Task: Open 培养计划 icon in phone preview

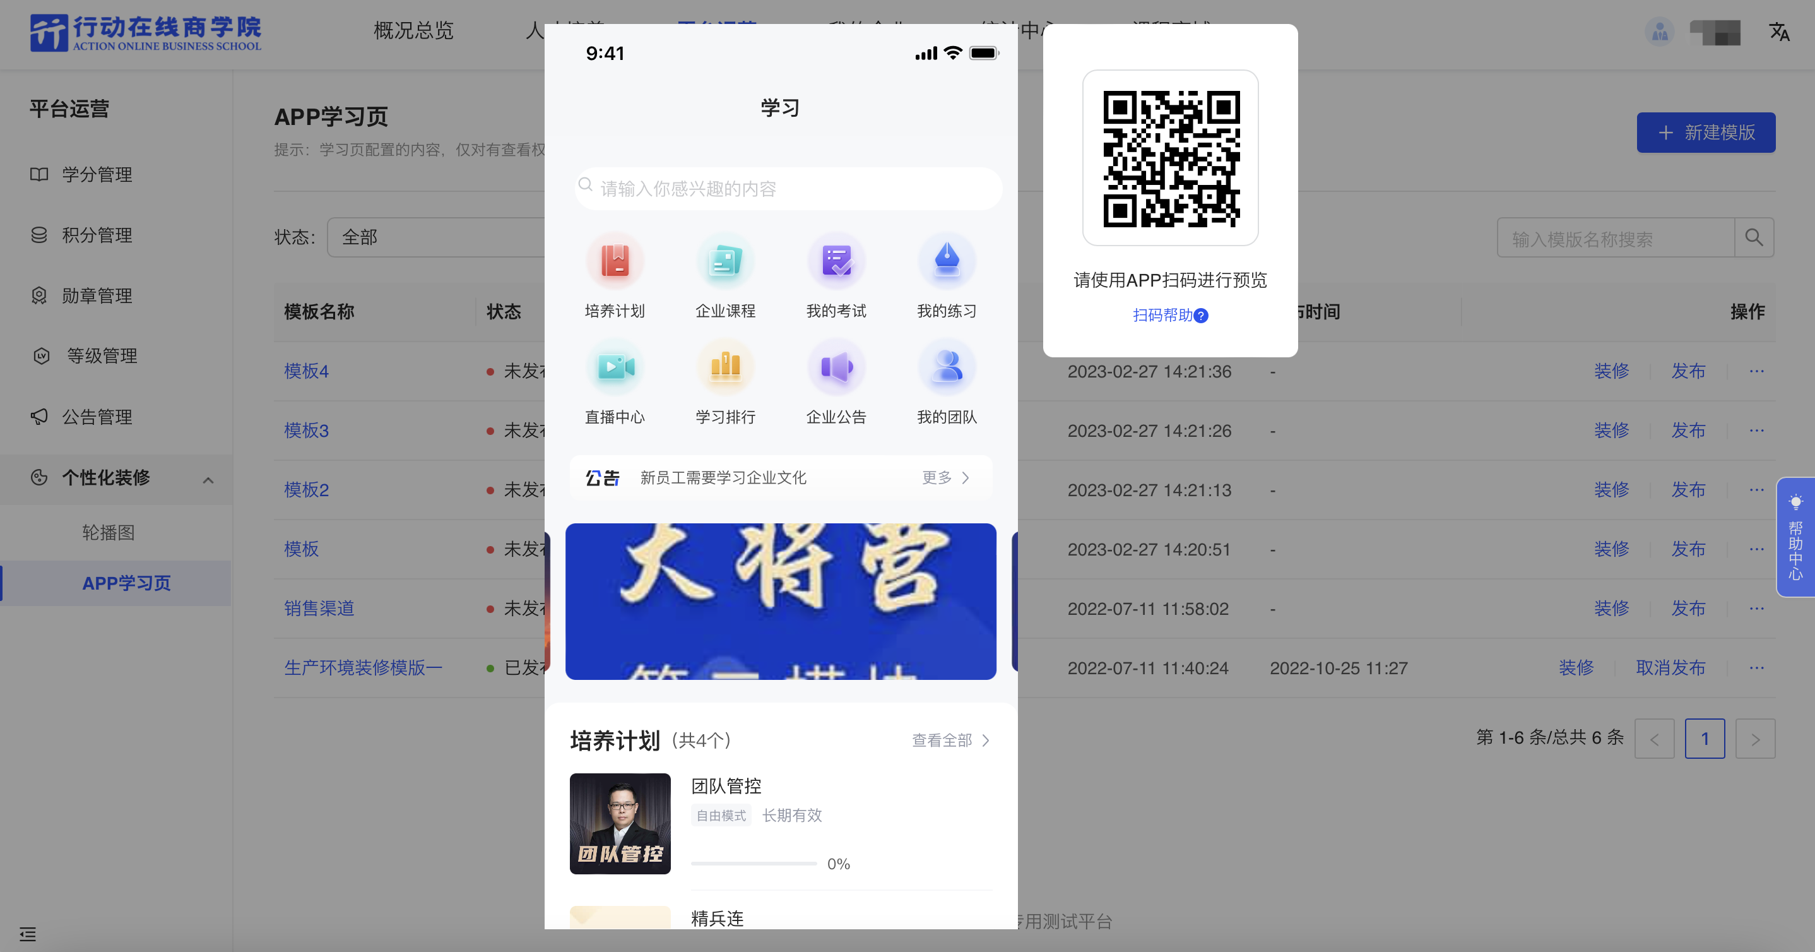Action: pos(615,261)
